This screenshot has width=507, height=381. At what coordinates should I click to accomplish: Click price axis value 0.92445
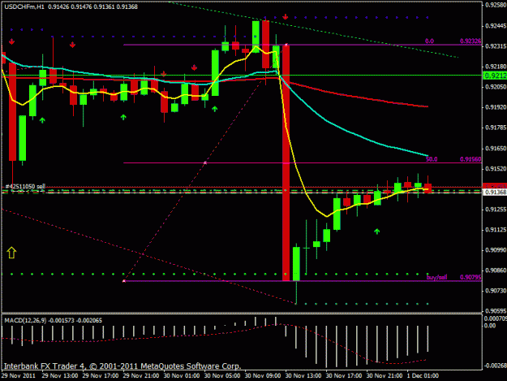point(496,26)
